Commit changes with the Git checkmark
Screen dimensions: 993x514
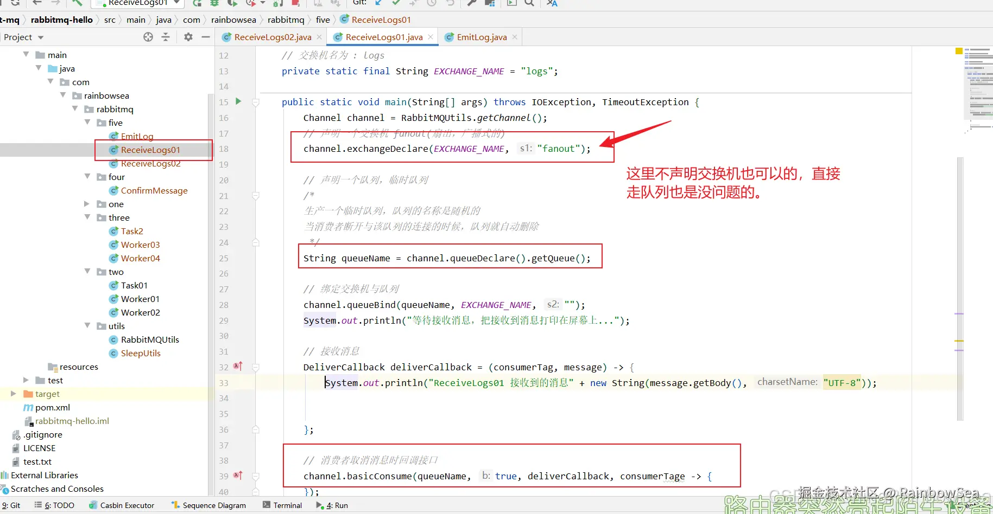(396, 3)
